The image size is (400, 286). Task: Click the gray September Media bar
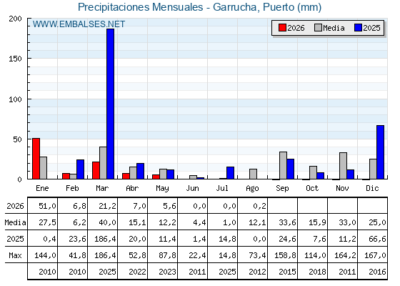pyautogui.click(x=283, y=165)
